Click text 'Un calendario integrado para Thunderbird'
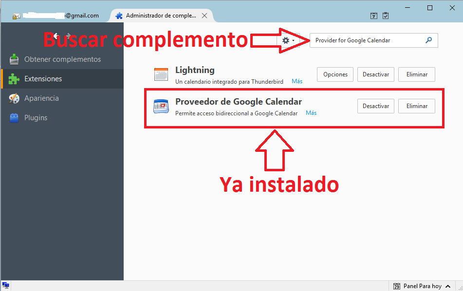 coord(229,82)
